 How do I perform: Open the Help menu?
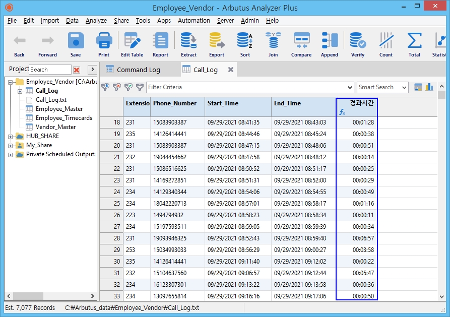(x=272, y=21)
